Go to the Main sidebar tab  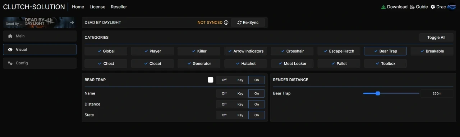click(x=40, y=36)
